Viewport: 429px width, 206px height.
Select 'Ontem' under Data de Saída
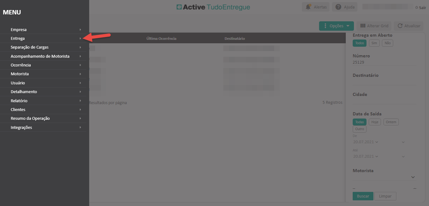(x=391, y=122)
